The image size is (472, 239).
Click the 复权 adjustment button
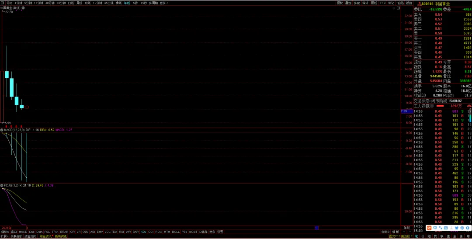click(340, 3)
